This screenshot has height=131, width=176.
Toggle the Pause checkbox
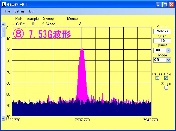(157, 78)
